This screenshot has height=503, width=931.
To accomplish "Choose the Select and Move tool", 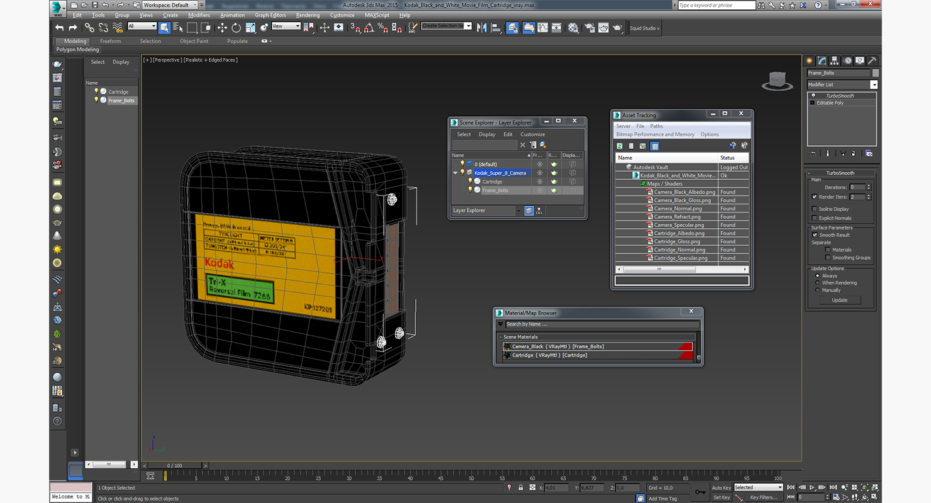I will 222,28.
